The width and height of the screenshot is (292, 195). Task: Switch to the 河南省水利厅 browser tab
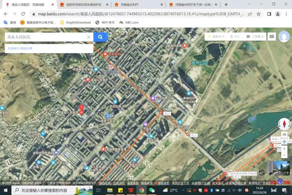pyautogui.click(x=136, y=4)
